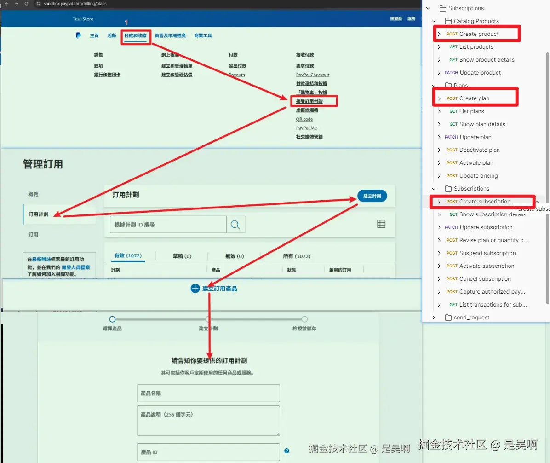Reload the page with the refresh icon
This screenshot has width=550, height=463.
pyautogui.click(x=26, y=4)
